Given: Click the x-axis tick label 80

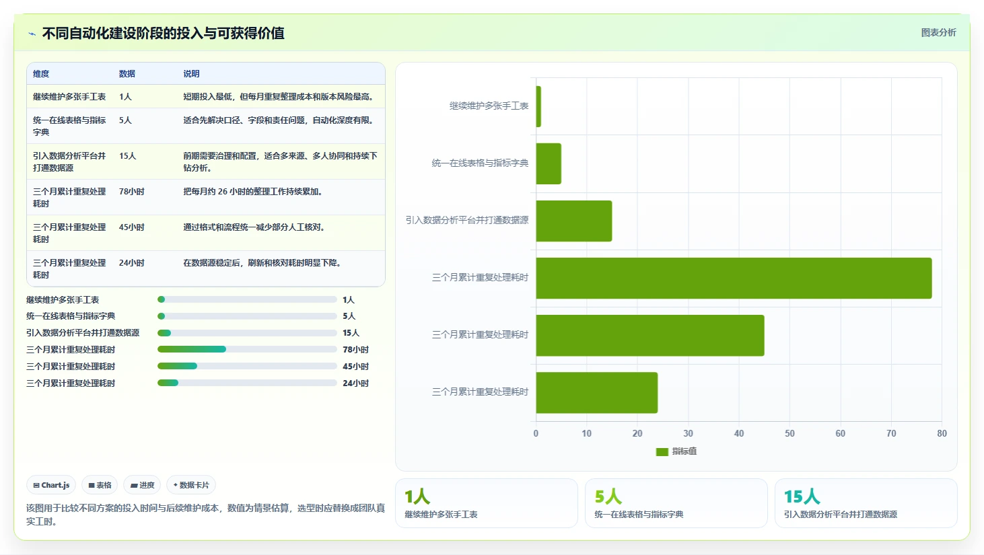Looking at the screenshot, I should click(x=942, y=433).
